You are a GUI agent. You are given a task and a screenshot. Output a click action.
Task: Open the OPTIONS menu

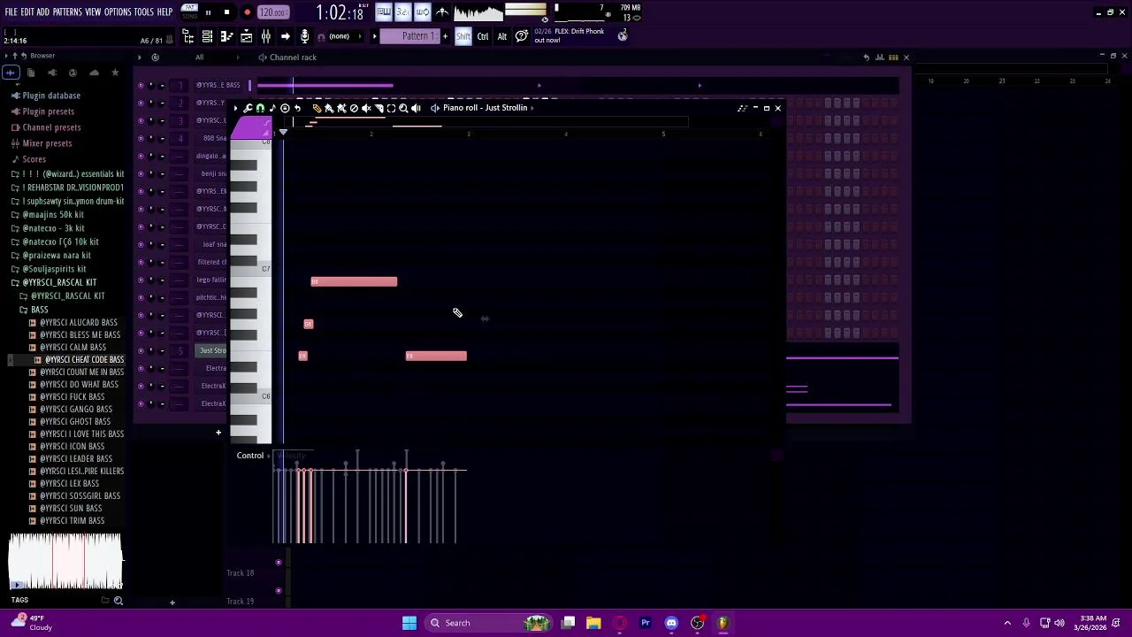pos(118,12)
